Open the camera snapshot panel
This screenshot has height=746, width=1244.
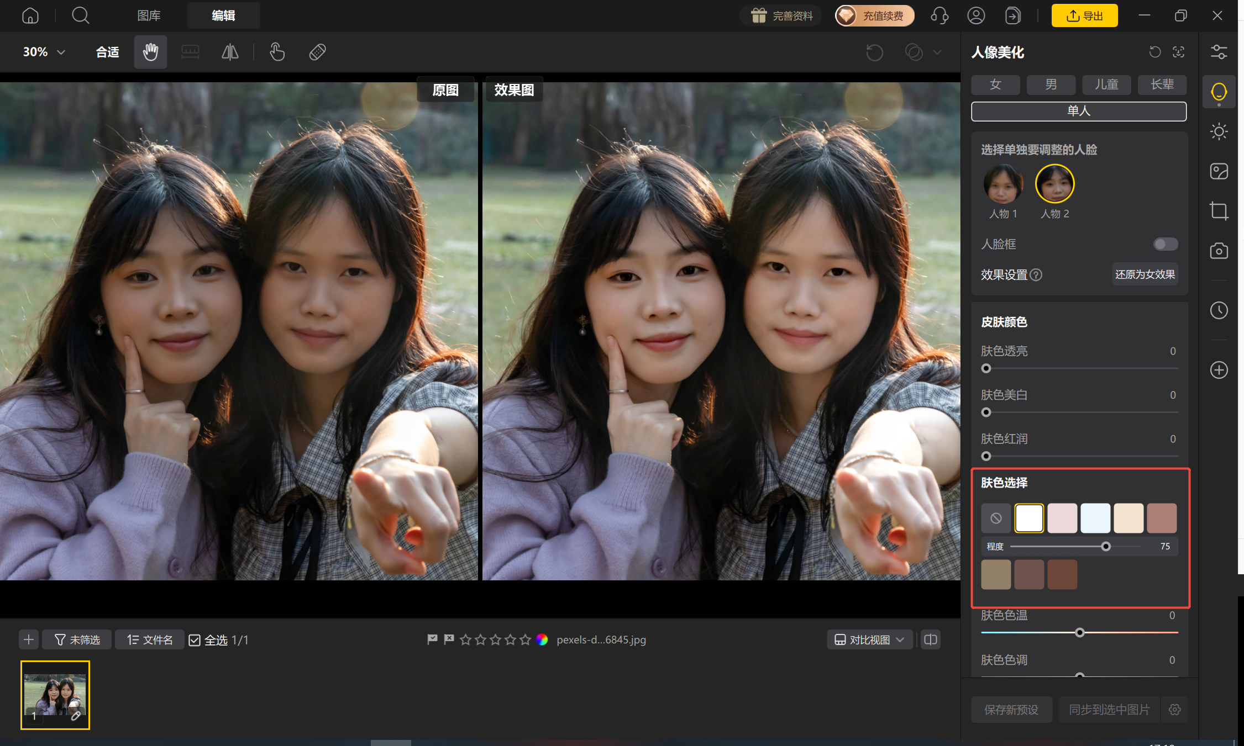pyautogui.click(x=1219, y=251)
